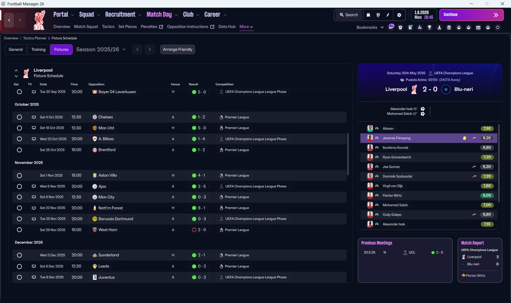Screen dimensions: 511x303
Task: Open the settings gear icon
Action: coord(399,15)
